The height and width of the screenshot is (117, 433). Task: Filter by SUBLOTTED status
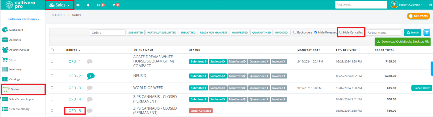(188, 33)
